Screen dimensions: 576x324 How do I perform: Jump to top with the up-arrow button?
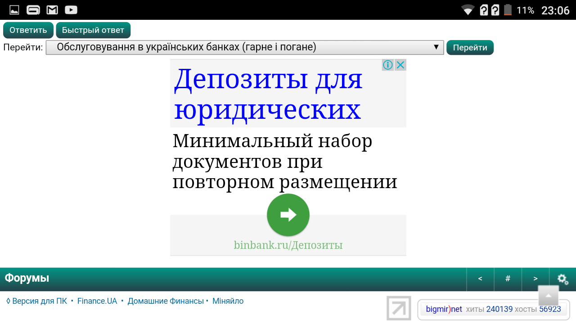[x=549, y=296]
